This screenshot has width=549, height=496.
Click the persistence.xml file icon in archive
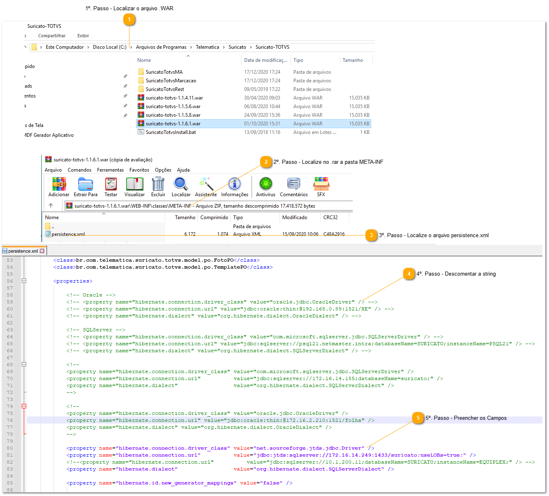(x=48, y=234)
